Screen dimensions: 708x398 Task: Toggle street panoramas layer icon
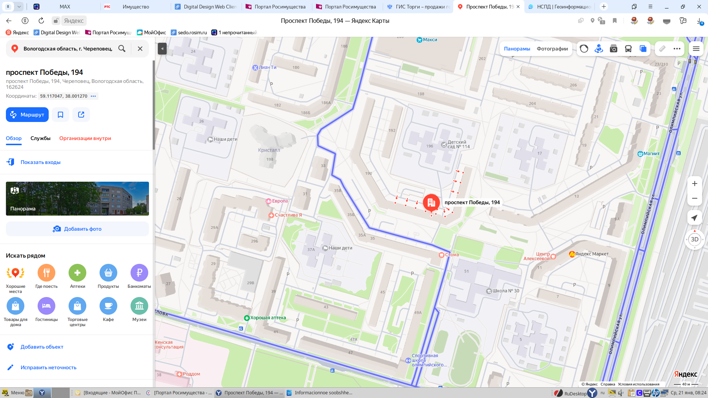598,49
